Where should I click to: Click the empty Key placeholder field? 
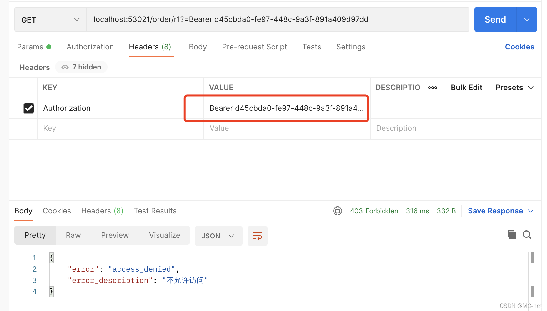tap(120, 129)
